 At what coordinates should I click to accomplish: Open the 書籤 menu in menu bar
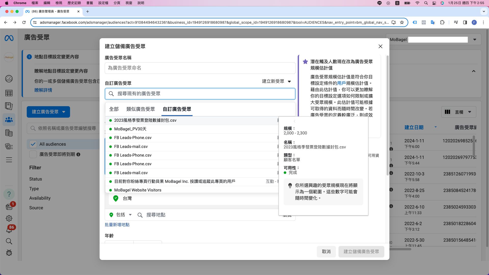click(90, 3)
